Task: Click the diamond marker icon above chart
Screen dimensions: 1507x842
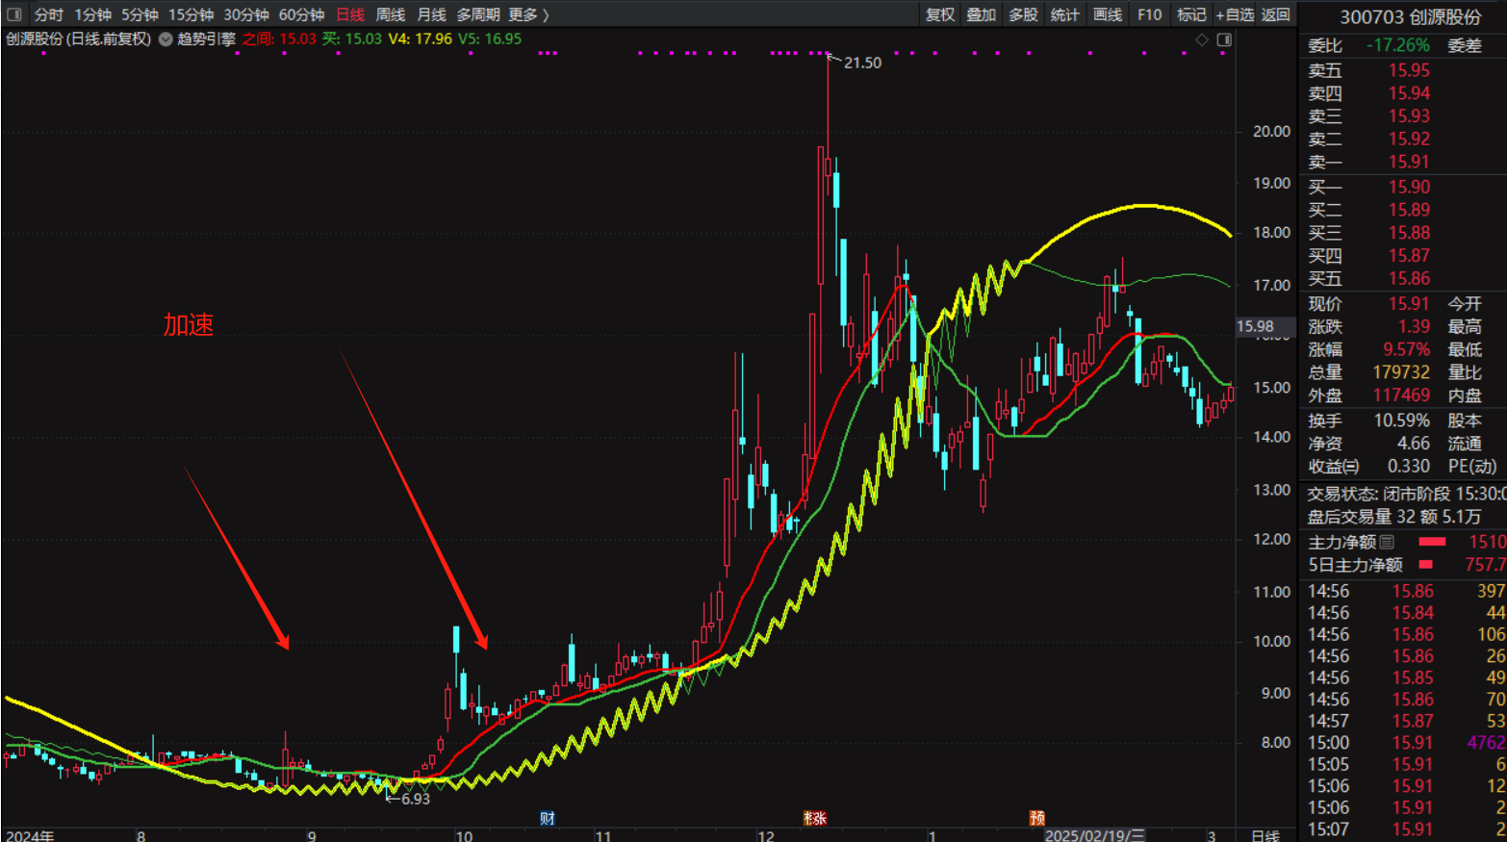Action: click(1201, 39)
